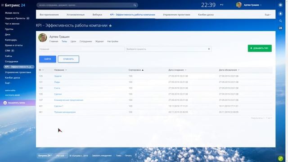This screenshot has width=288, height=162.
Task: Switch to the Вебхуки tab
Action: (x=97, y=15)
